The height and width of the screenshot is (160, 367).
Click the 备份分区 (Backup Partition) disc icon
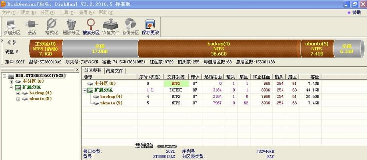coord(130,27)
